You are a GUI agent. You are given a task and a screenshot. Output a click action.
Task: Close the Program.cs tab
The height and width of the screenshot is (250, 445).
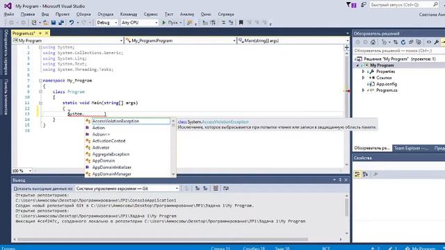point(47,33)
